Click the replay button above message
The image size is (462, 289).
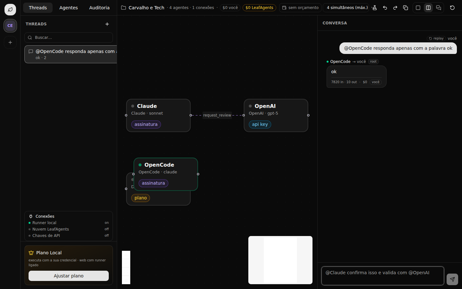pos(436,39)
